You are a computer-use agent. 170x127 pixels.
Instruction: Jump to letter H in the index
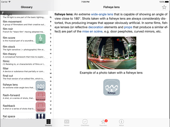pos(51,54)
